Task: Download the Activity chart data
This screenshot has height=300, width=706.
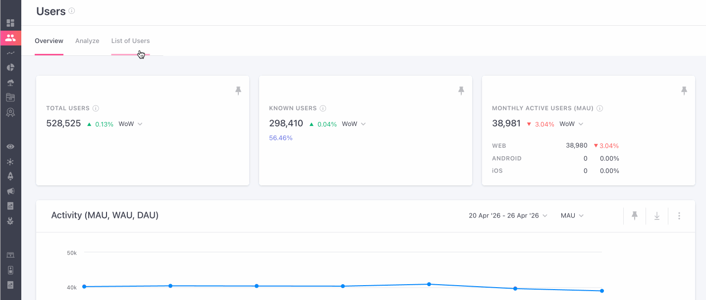Action: click(x=657, y=216)
